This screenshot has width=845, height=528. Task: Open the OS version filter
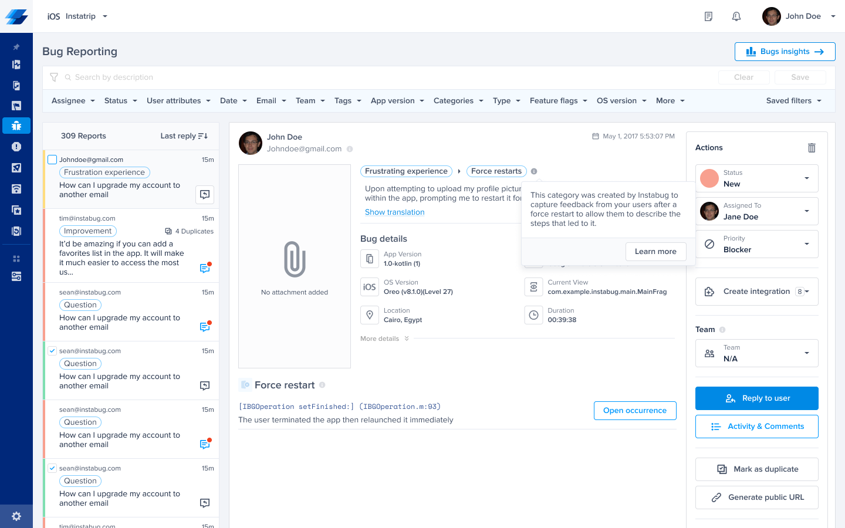point(621,101)
